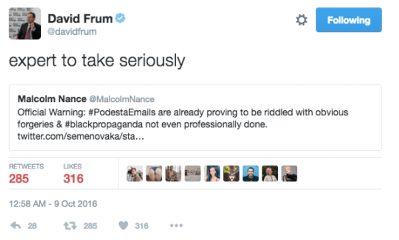Click the reply arrow icon
Screen dimensions: 399x240
[15, 225]
